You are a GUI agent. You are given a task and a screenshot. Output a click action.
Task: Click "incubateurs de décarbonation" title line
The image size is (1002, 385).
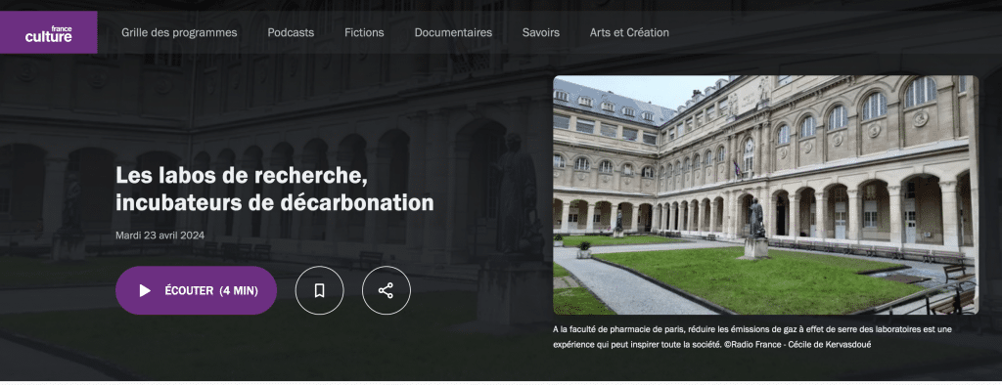coord(275,203)
